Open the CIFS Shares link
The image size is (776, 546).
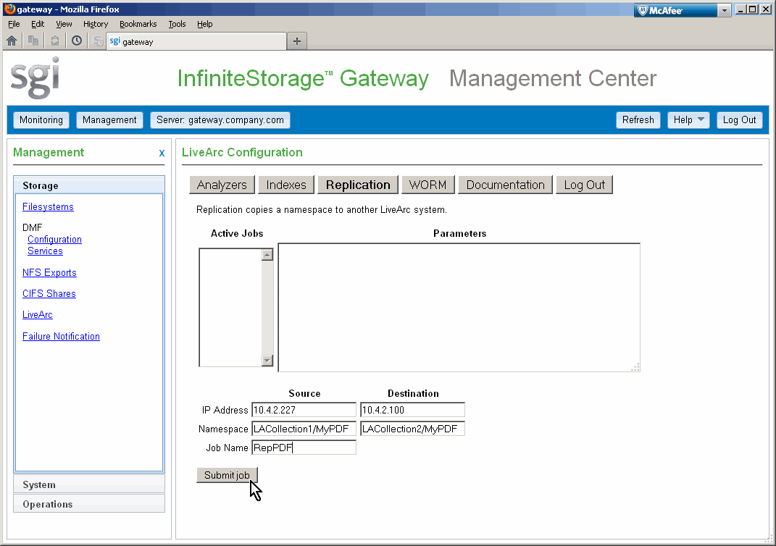(x=49, y=293)
